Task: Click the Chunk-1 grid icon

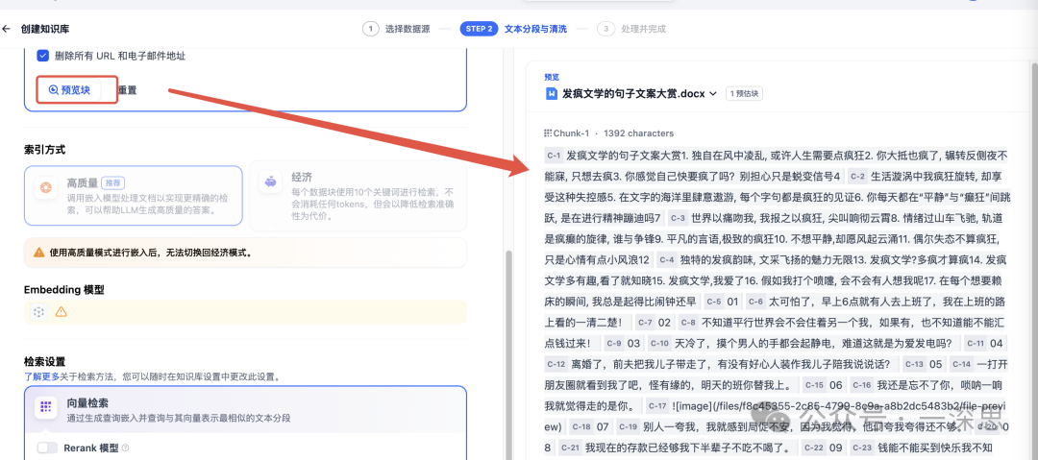Action: click(x=548, y=133)
